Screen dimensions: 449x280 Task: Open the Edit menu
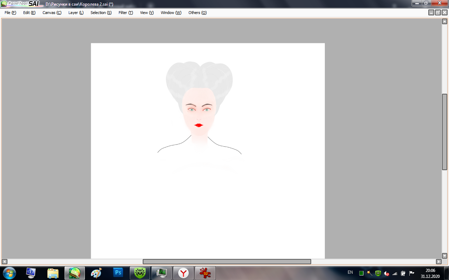click(x=29, y=13)
